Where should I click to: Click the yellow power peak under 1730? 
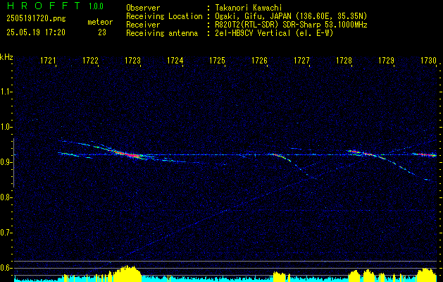(427, 274)
